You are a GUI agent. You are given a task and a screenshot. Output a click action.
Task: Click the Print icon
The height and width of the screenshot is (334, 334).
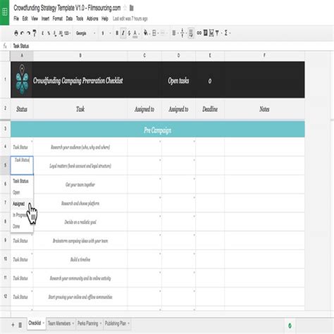tap(16, 33)
